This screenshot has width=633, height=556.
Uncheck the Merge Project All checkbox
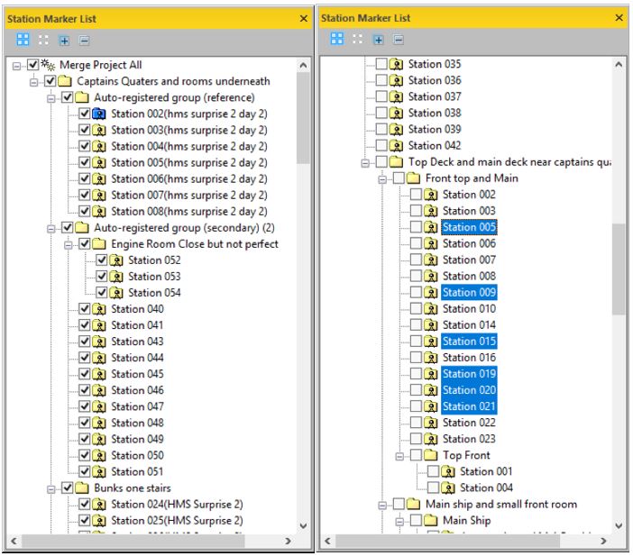(x=33, y=65)
